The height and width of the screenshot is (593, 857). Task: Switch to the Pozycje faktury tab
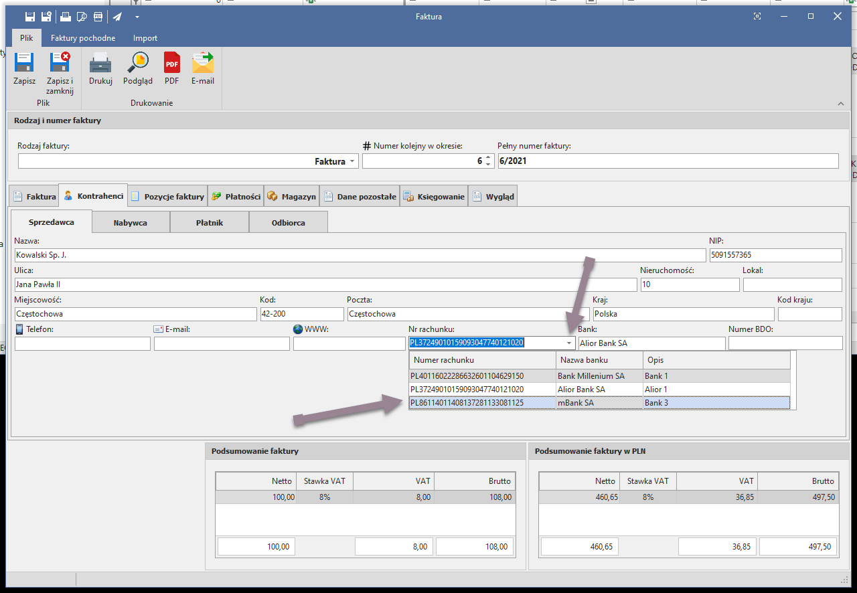(x=167, y=197)
